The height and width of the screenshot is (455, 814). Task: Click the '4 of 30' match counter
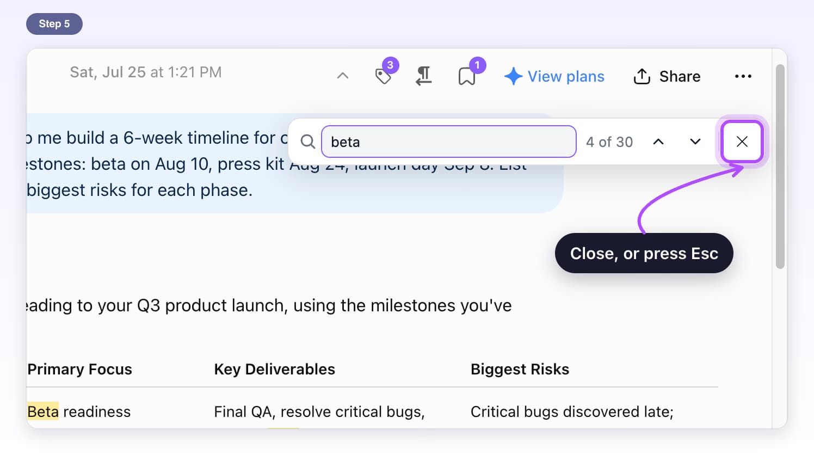[609, 142]
